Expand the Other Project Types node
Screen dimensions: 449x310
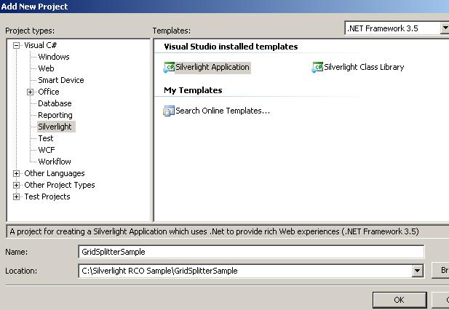[16, 185]
